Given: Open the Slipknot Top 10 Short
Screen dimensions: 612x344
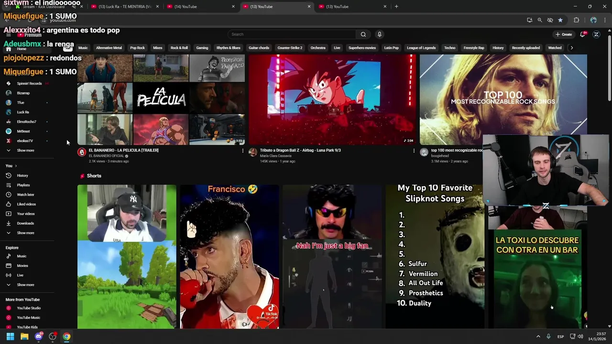Looking at the screenshot, I should click(435, 257).
